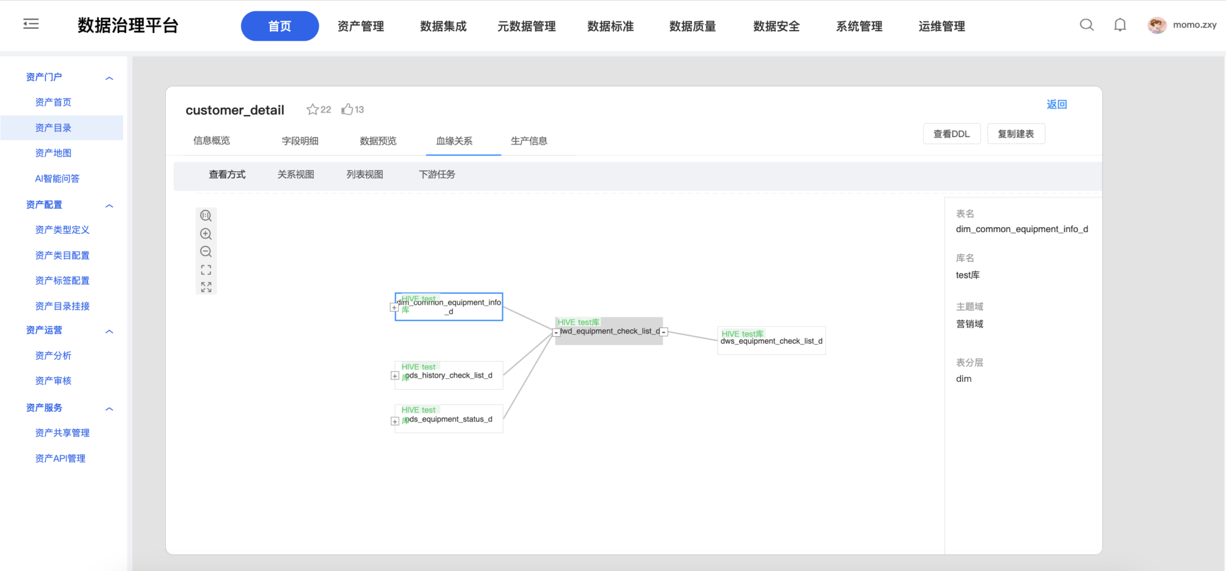Enter fullscreen mode for the lineage graph
This screenshot has height=571, width=1226.
point(206,287)
